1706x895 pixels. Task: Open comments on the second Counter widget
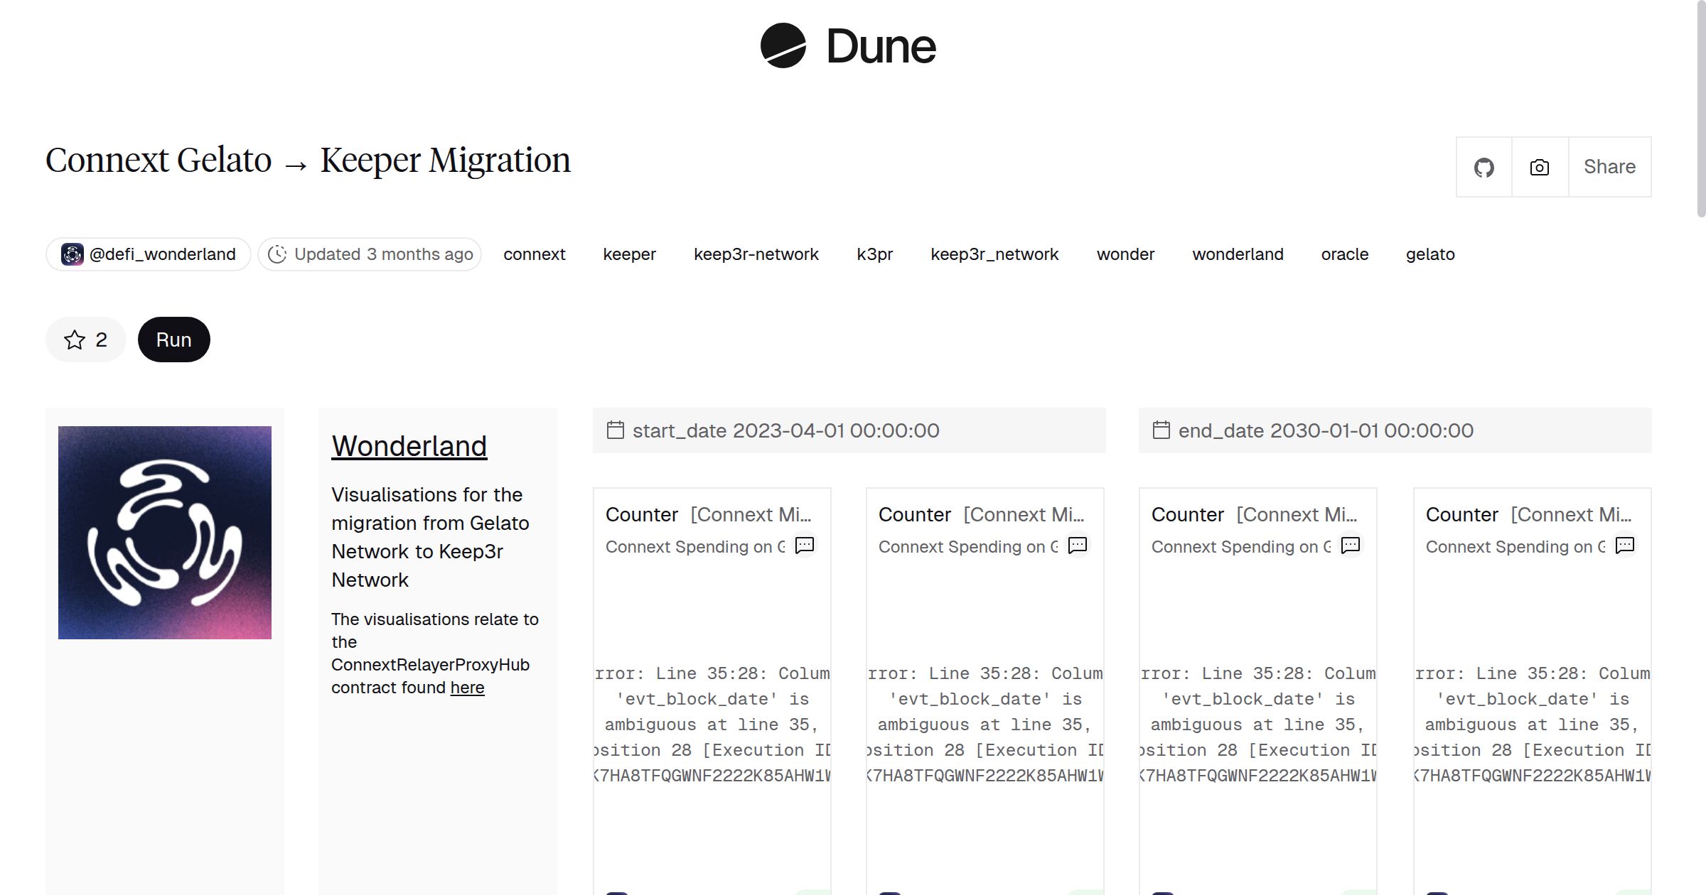tap(1077, 546)
